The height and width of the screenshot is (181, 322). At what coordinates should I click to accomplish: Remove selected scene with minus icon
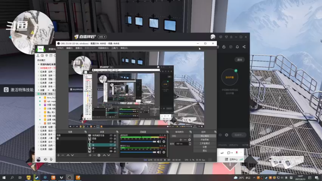(x=63, y=155)
